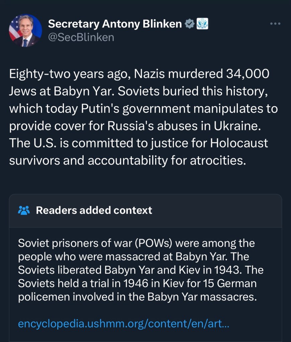Click "Soviets liberated Babyn Yar" in the note

tap(83, 270)
